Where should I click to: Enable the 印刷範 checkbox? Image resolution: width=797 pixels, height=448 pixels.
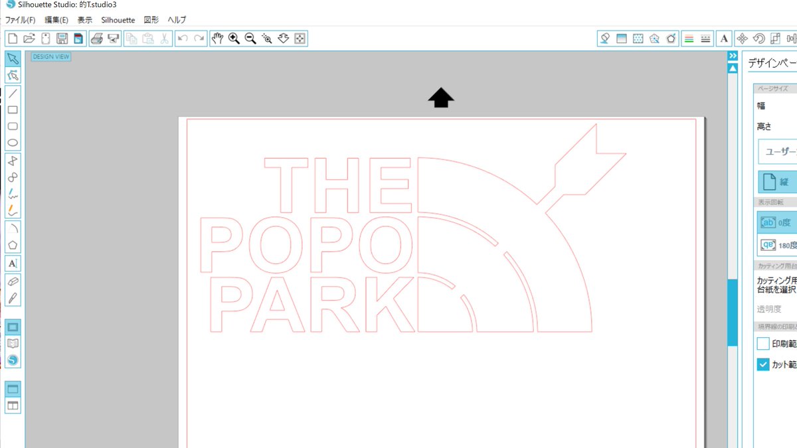pos(763,344)
